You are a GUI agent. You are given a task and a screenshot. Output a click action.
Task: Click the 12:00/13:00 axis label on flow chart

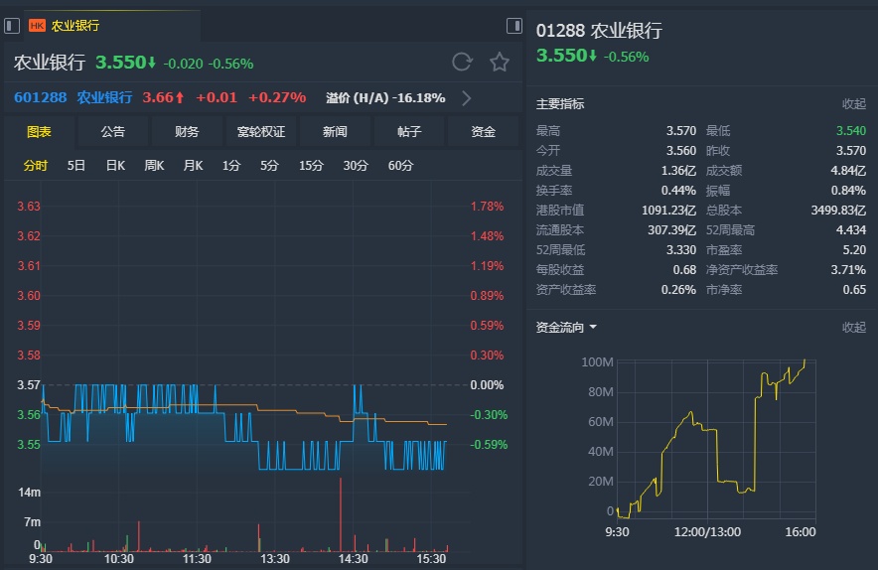(x=707, y=532)
